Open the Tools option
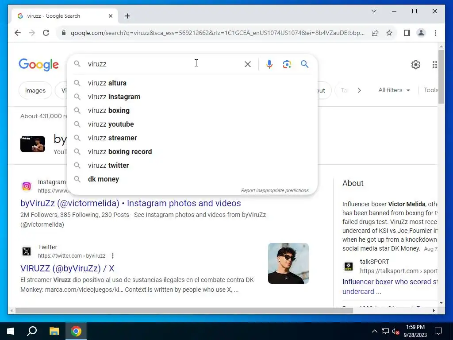The height and width of the screenshot is (340, 453). click(x=431, y=90)
